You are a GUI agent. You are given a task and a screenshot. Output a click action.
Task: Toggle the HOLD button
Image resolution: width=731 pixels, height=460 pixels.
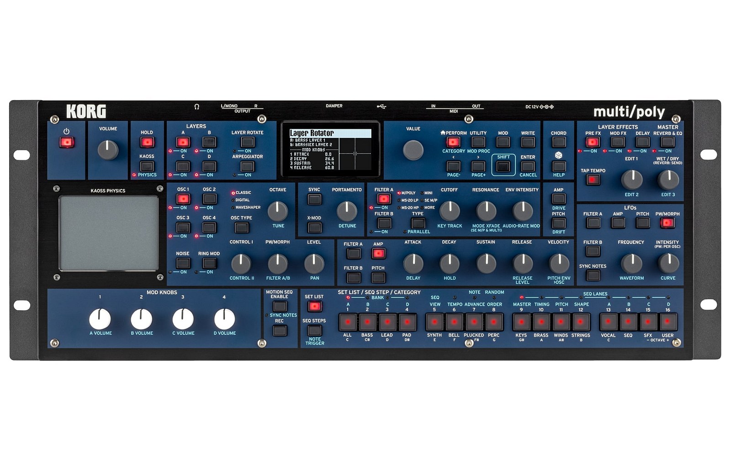pos(147,143)
